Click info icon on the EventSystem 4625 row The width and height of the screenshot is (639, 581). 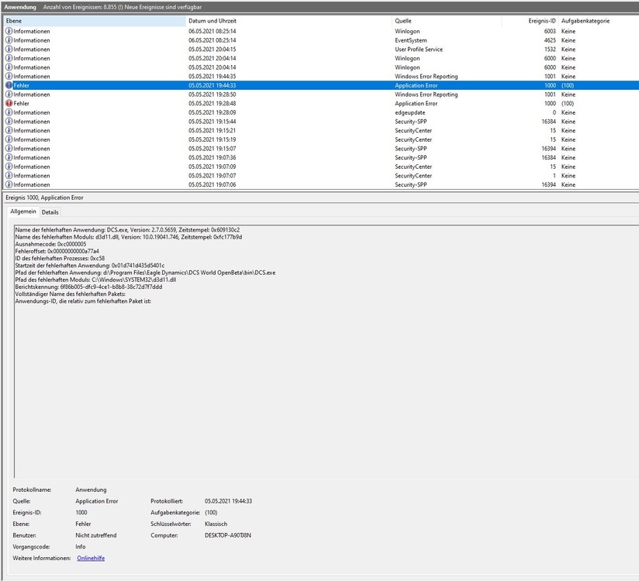pos(8,40)
